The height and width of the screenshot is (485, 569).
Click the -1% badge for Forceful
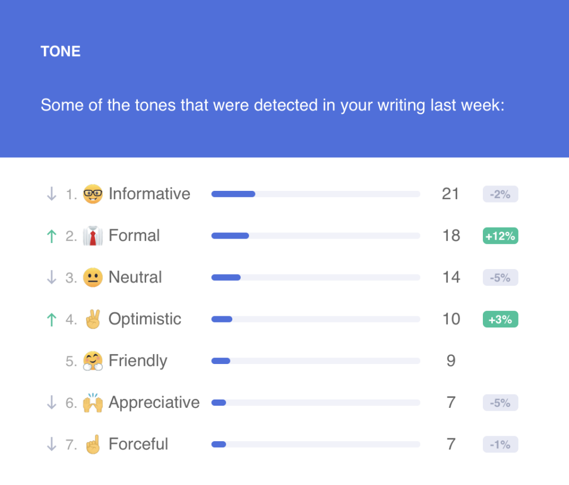coord(501,444)
